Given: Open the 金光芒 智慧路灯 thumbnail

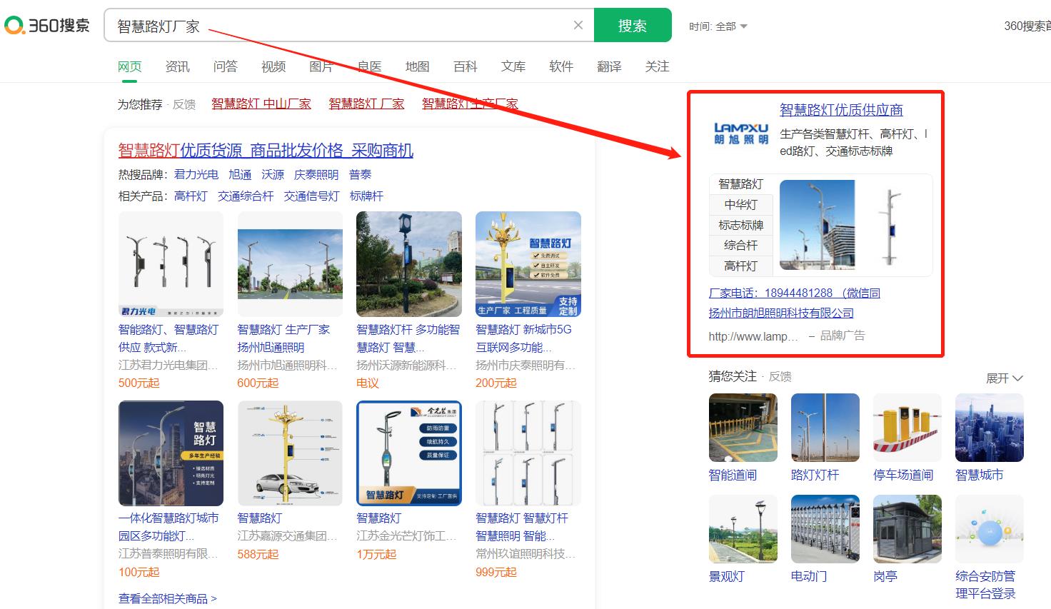Looking at the screenshot, I should (x=409, y=453).
